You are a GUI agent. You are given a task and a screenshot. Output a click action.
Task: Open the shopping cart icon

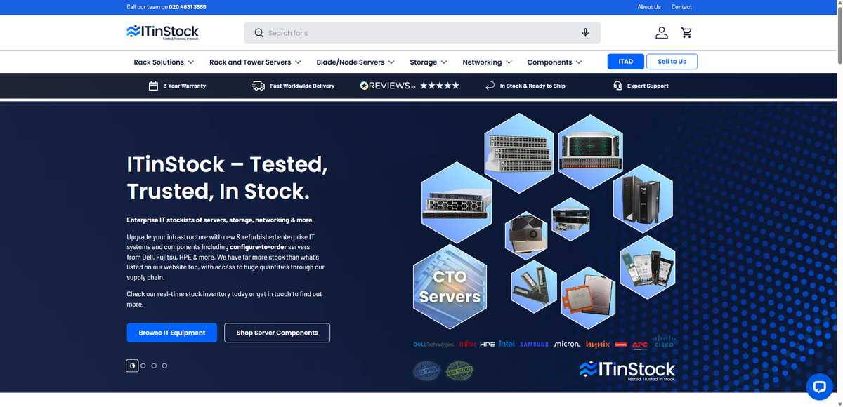click(686, 33)
